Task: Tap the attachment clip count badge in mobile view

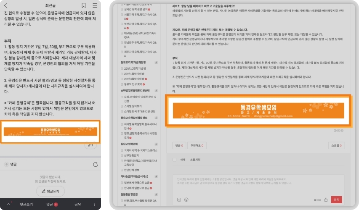Action: coord(90,145)
